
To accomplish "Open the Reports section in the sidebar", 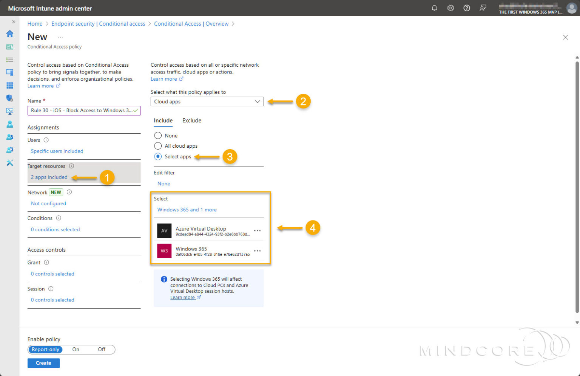I will point(10,111).
